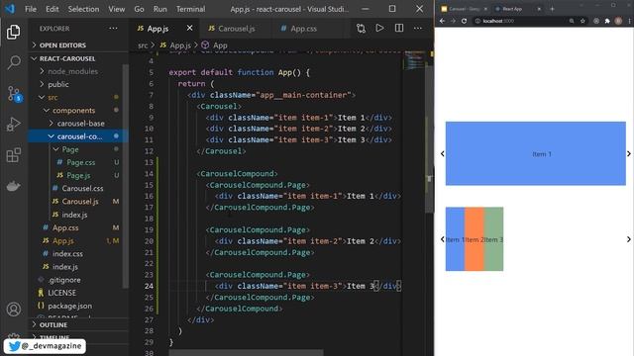Expand the carousel-base folder

(x=80, y=123)
